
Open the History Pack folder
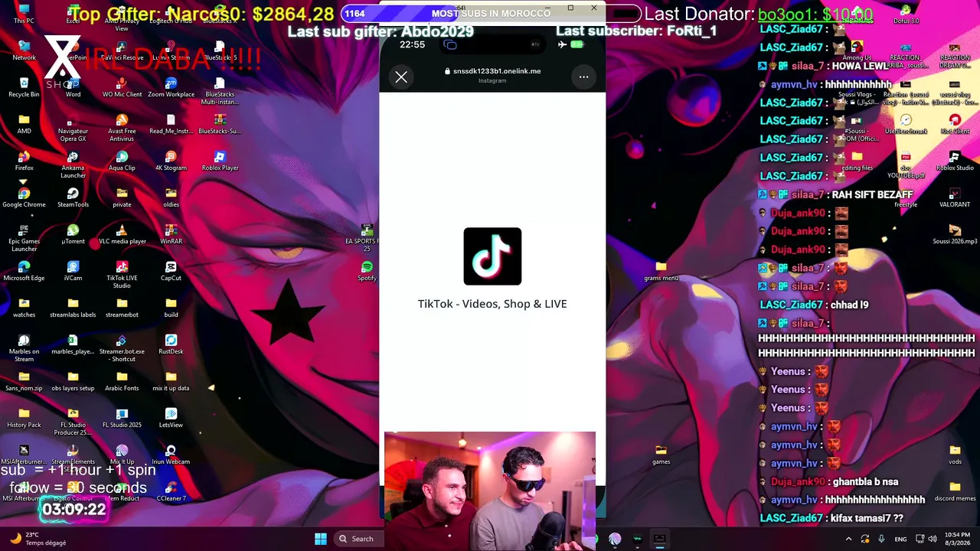click(x=24, y=417)
